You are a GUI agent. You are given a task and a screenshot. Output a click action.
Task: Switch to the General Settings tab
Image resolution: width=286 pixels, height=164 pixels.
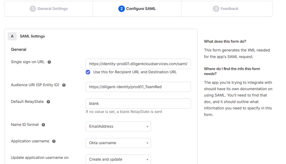point(52,9)
